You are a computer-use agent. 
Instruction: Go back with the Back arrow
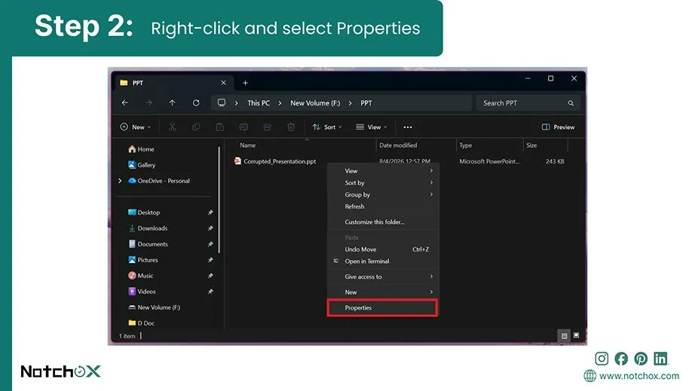[125, 102]
